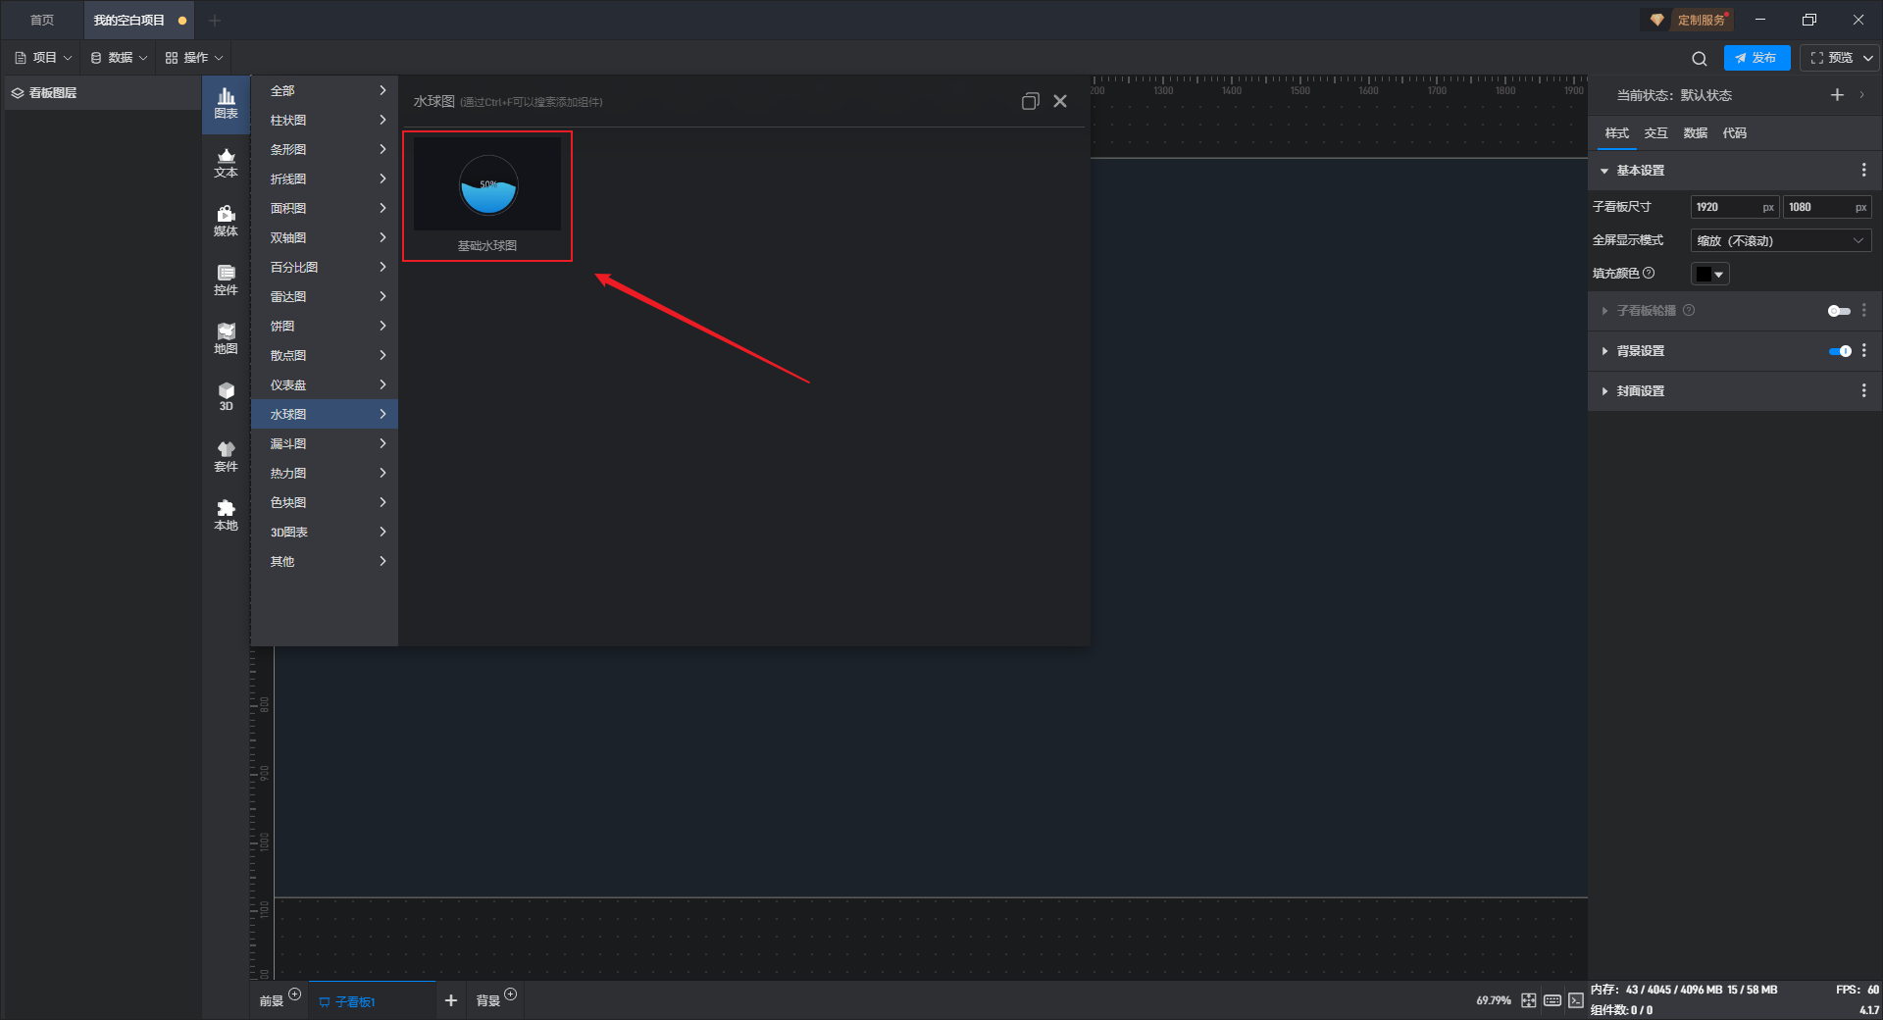Viewport: 1883px width, 1020px height.
Task: Open the 地图 map component category
Action: tap(226, 339)
